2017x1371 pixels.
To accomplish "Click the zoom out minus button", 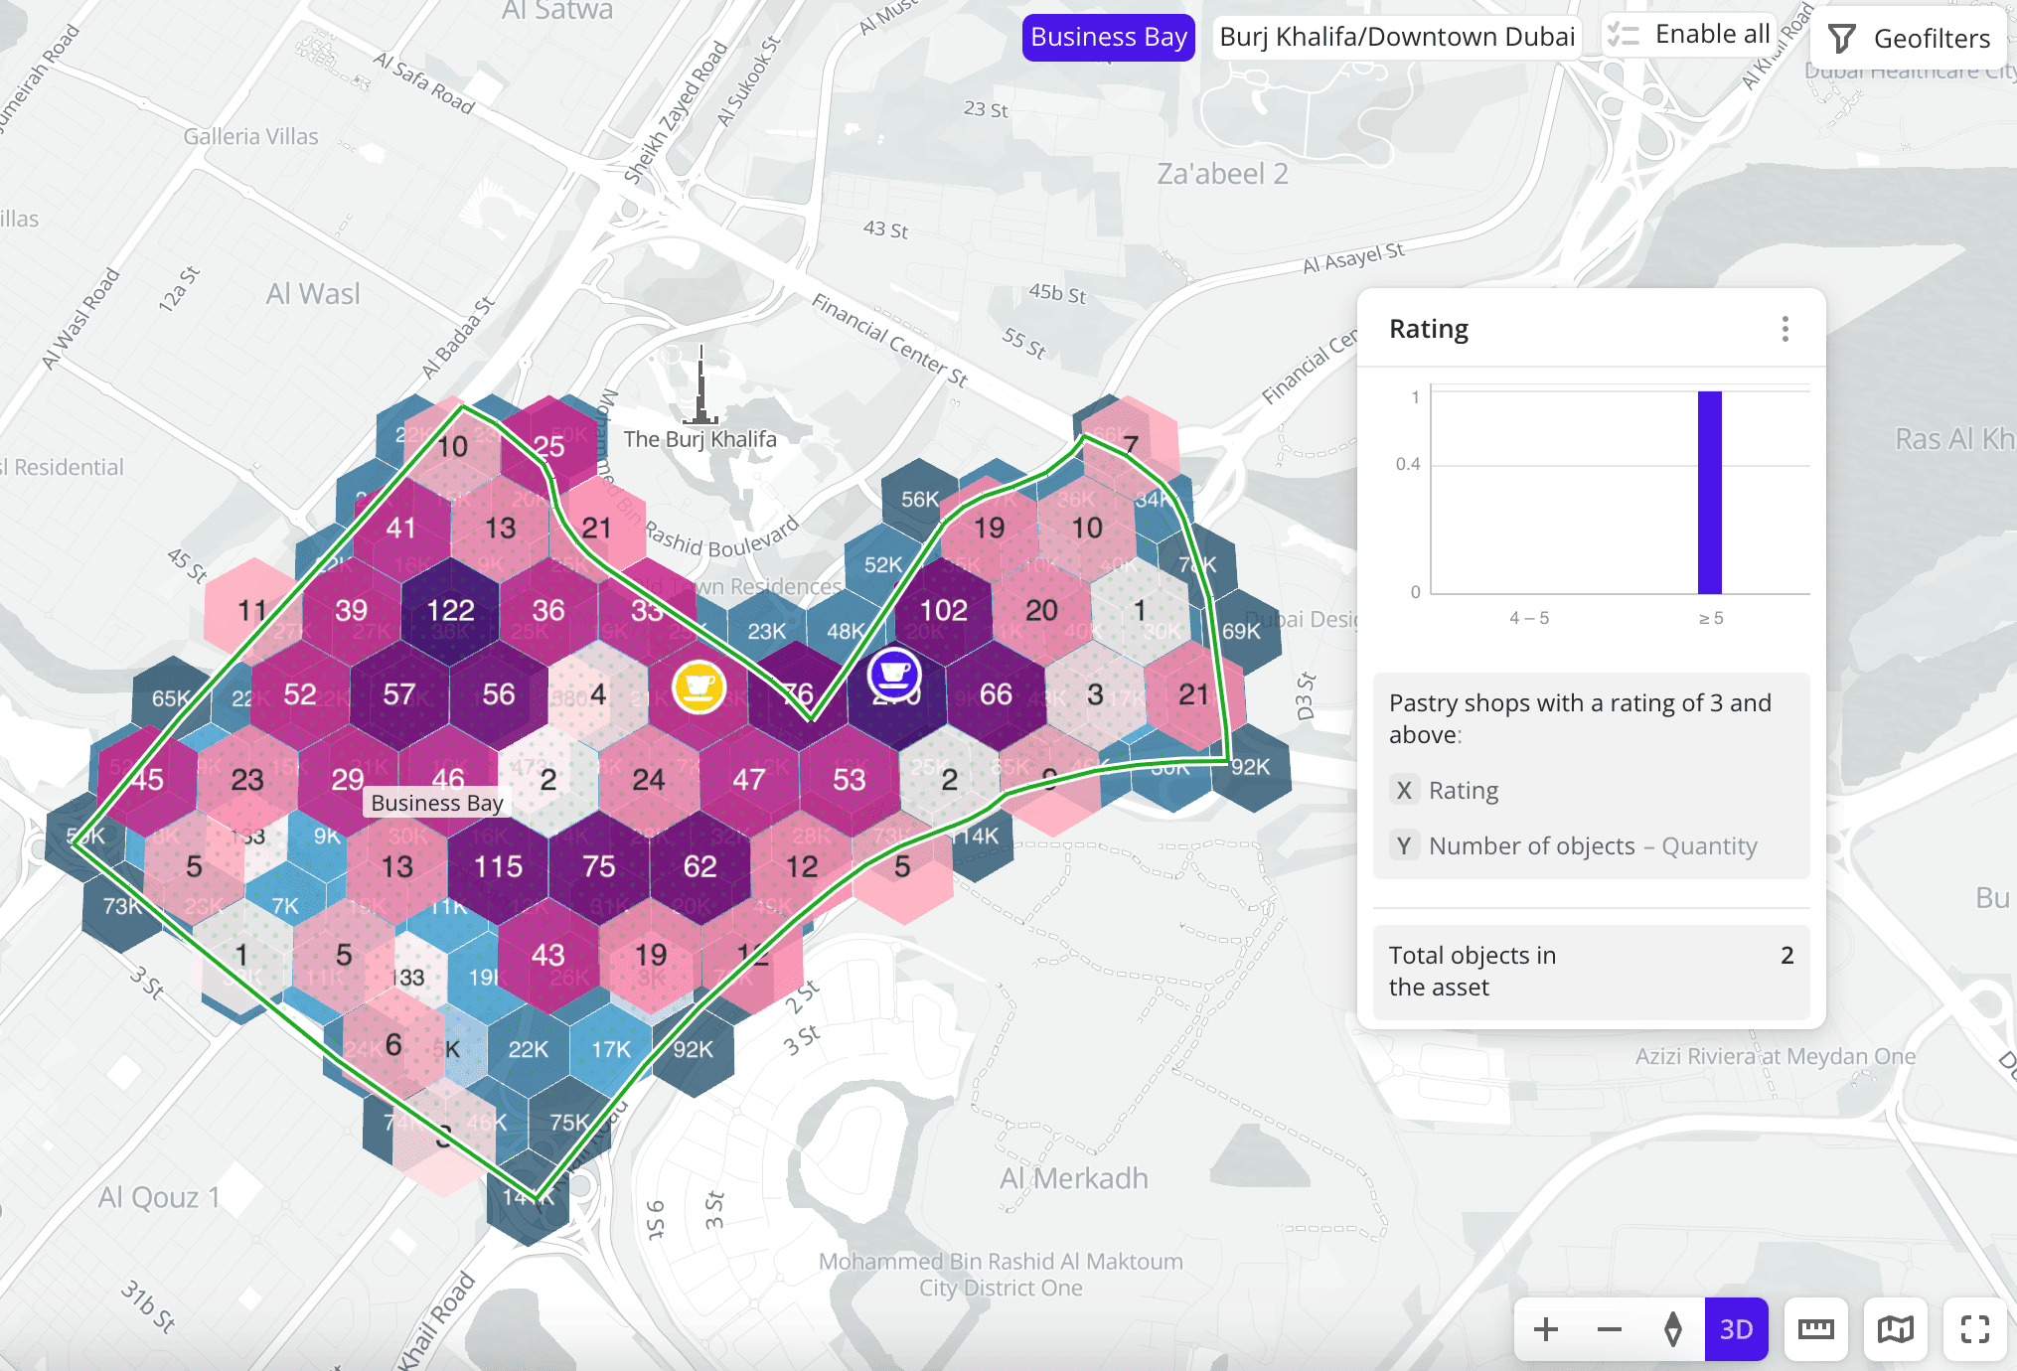I will (1610, 1329).
